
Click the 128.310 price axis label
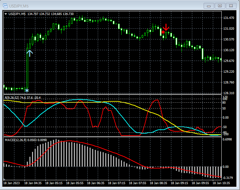[x=228, y=93]
